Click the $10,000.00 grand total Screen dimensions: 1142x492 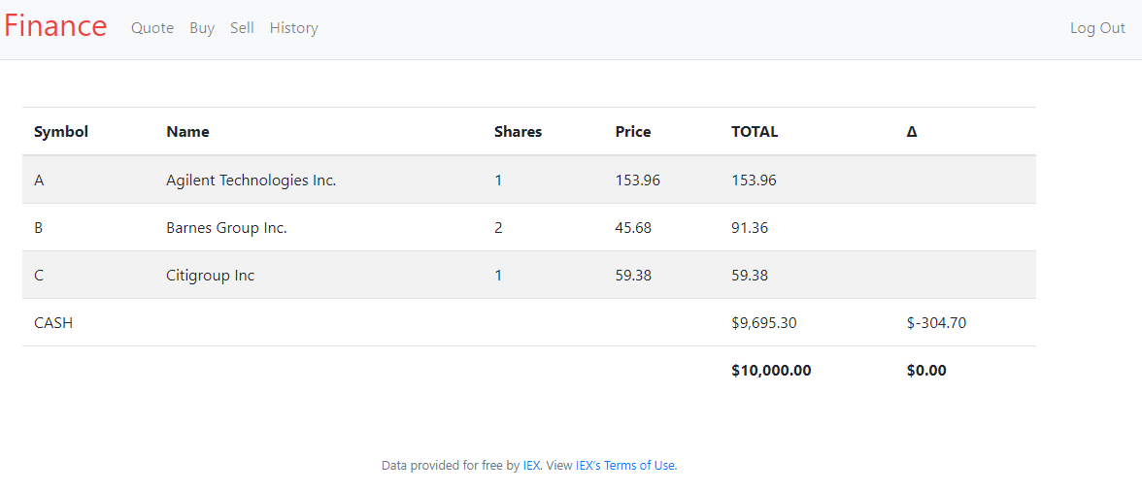[x=771, y=371]
